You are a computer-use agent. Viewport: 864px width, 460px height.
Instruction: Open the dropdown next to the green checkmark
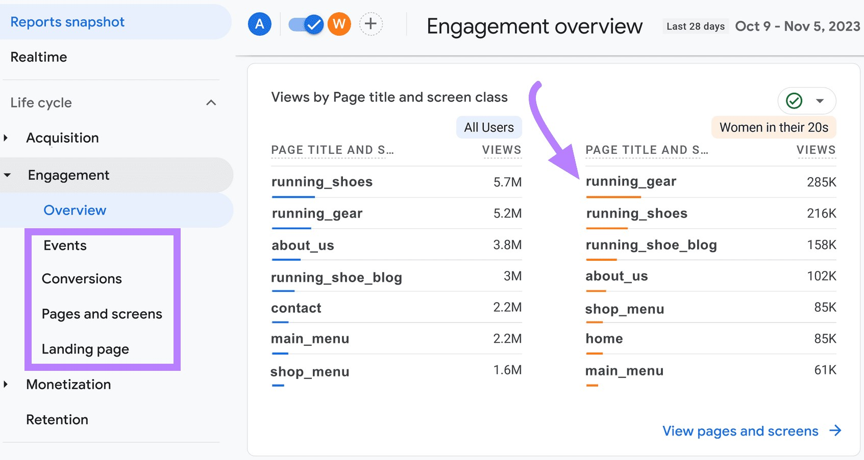click(x=819, y=101)
